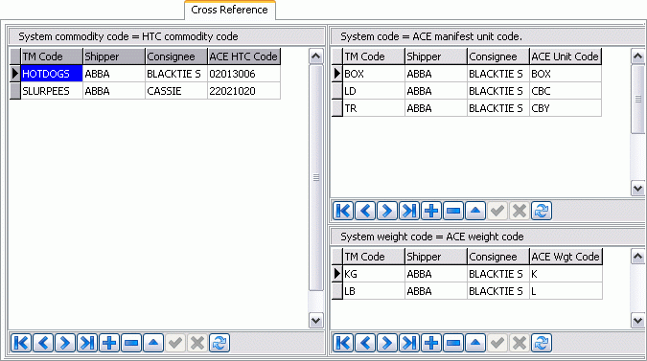Go to next record in weight code navigator

point(387,343)
